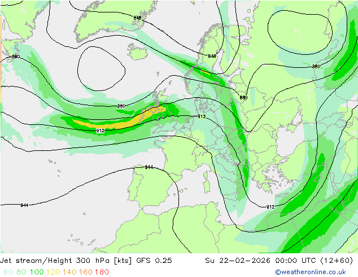Click the 100 kts legend value

(37, 272)
